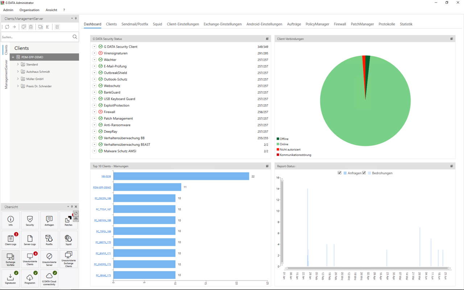The height and width of the screenshot is (290, 464).
Task: Open the Clients/ManagementServer panel dropdown arrow
Action: 72,18
